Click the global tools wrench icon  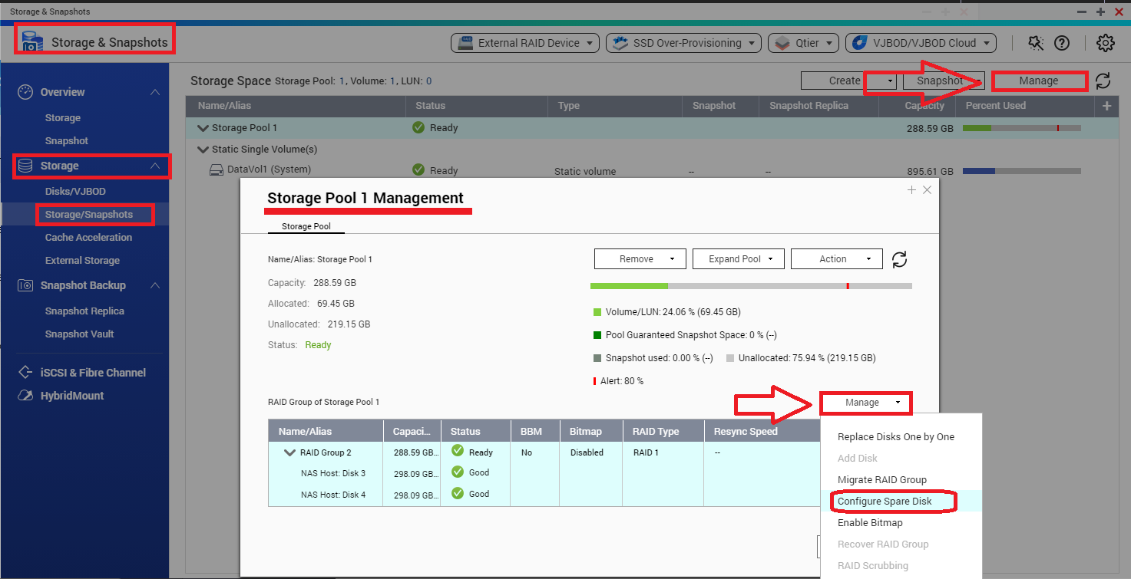[x=1036, y=43]
